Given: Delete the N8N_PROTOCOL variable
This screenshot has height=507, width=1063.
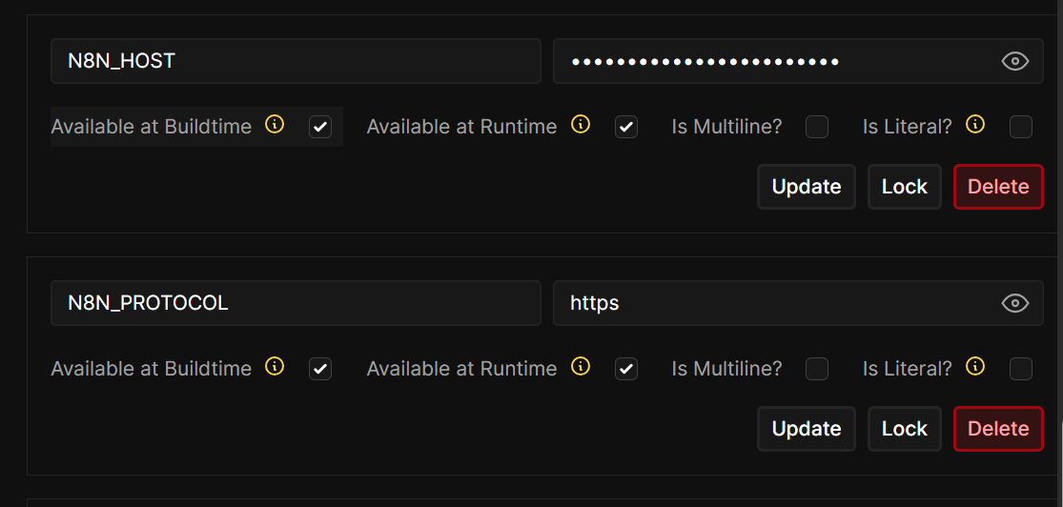Looking at the screenshot, I should [x=998, y=429].
